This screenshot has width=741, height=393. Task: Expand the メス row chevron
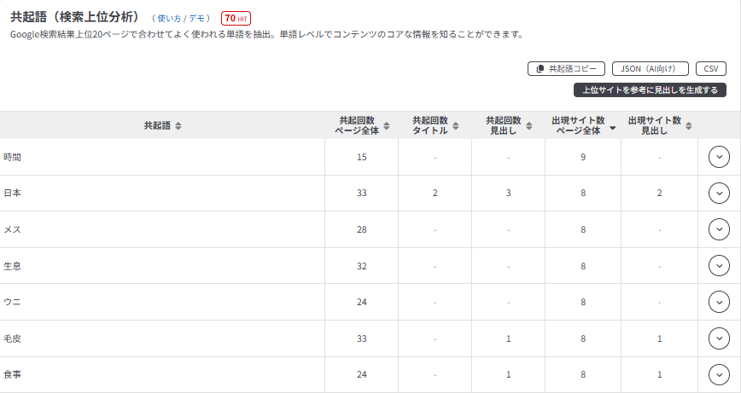coord(719,229)
